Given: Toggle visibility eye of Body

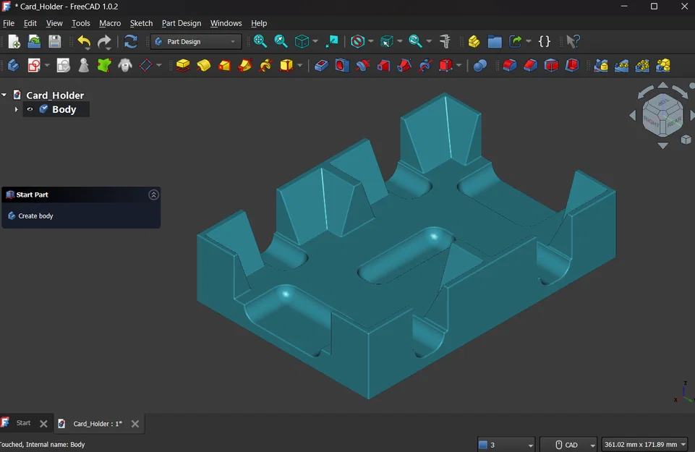Looking at the screenshot, I should pyautogui.click(x=30, y=110).
